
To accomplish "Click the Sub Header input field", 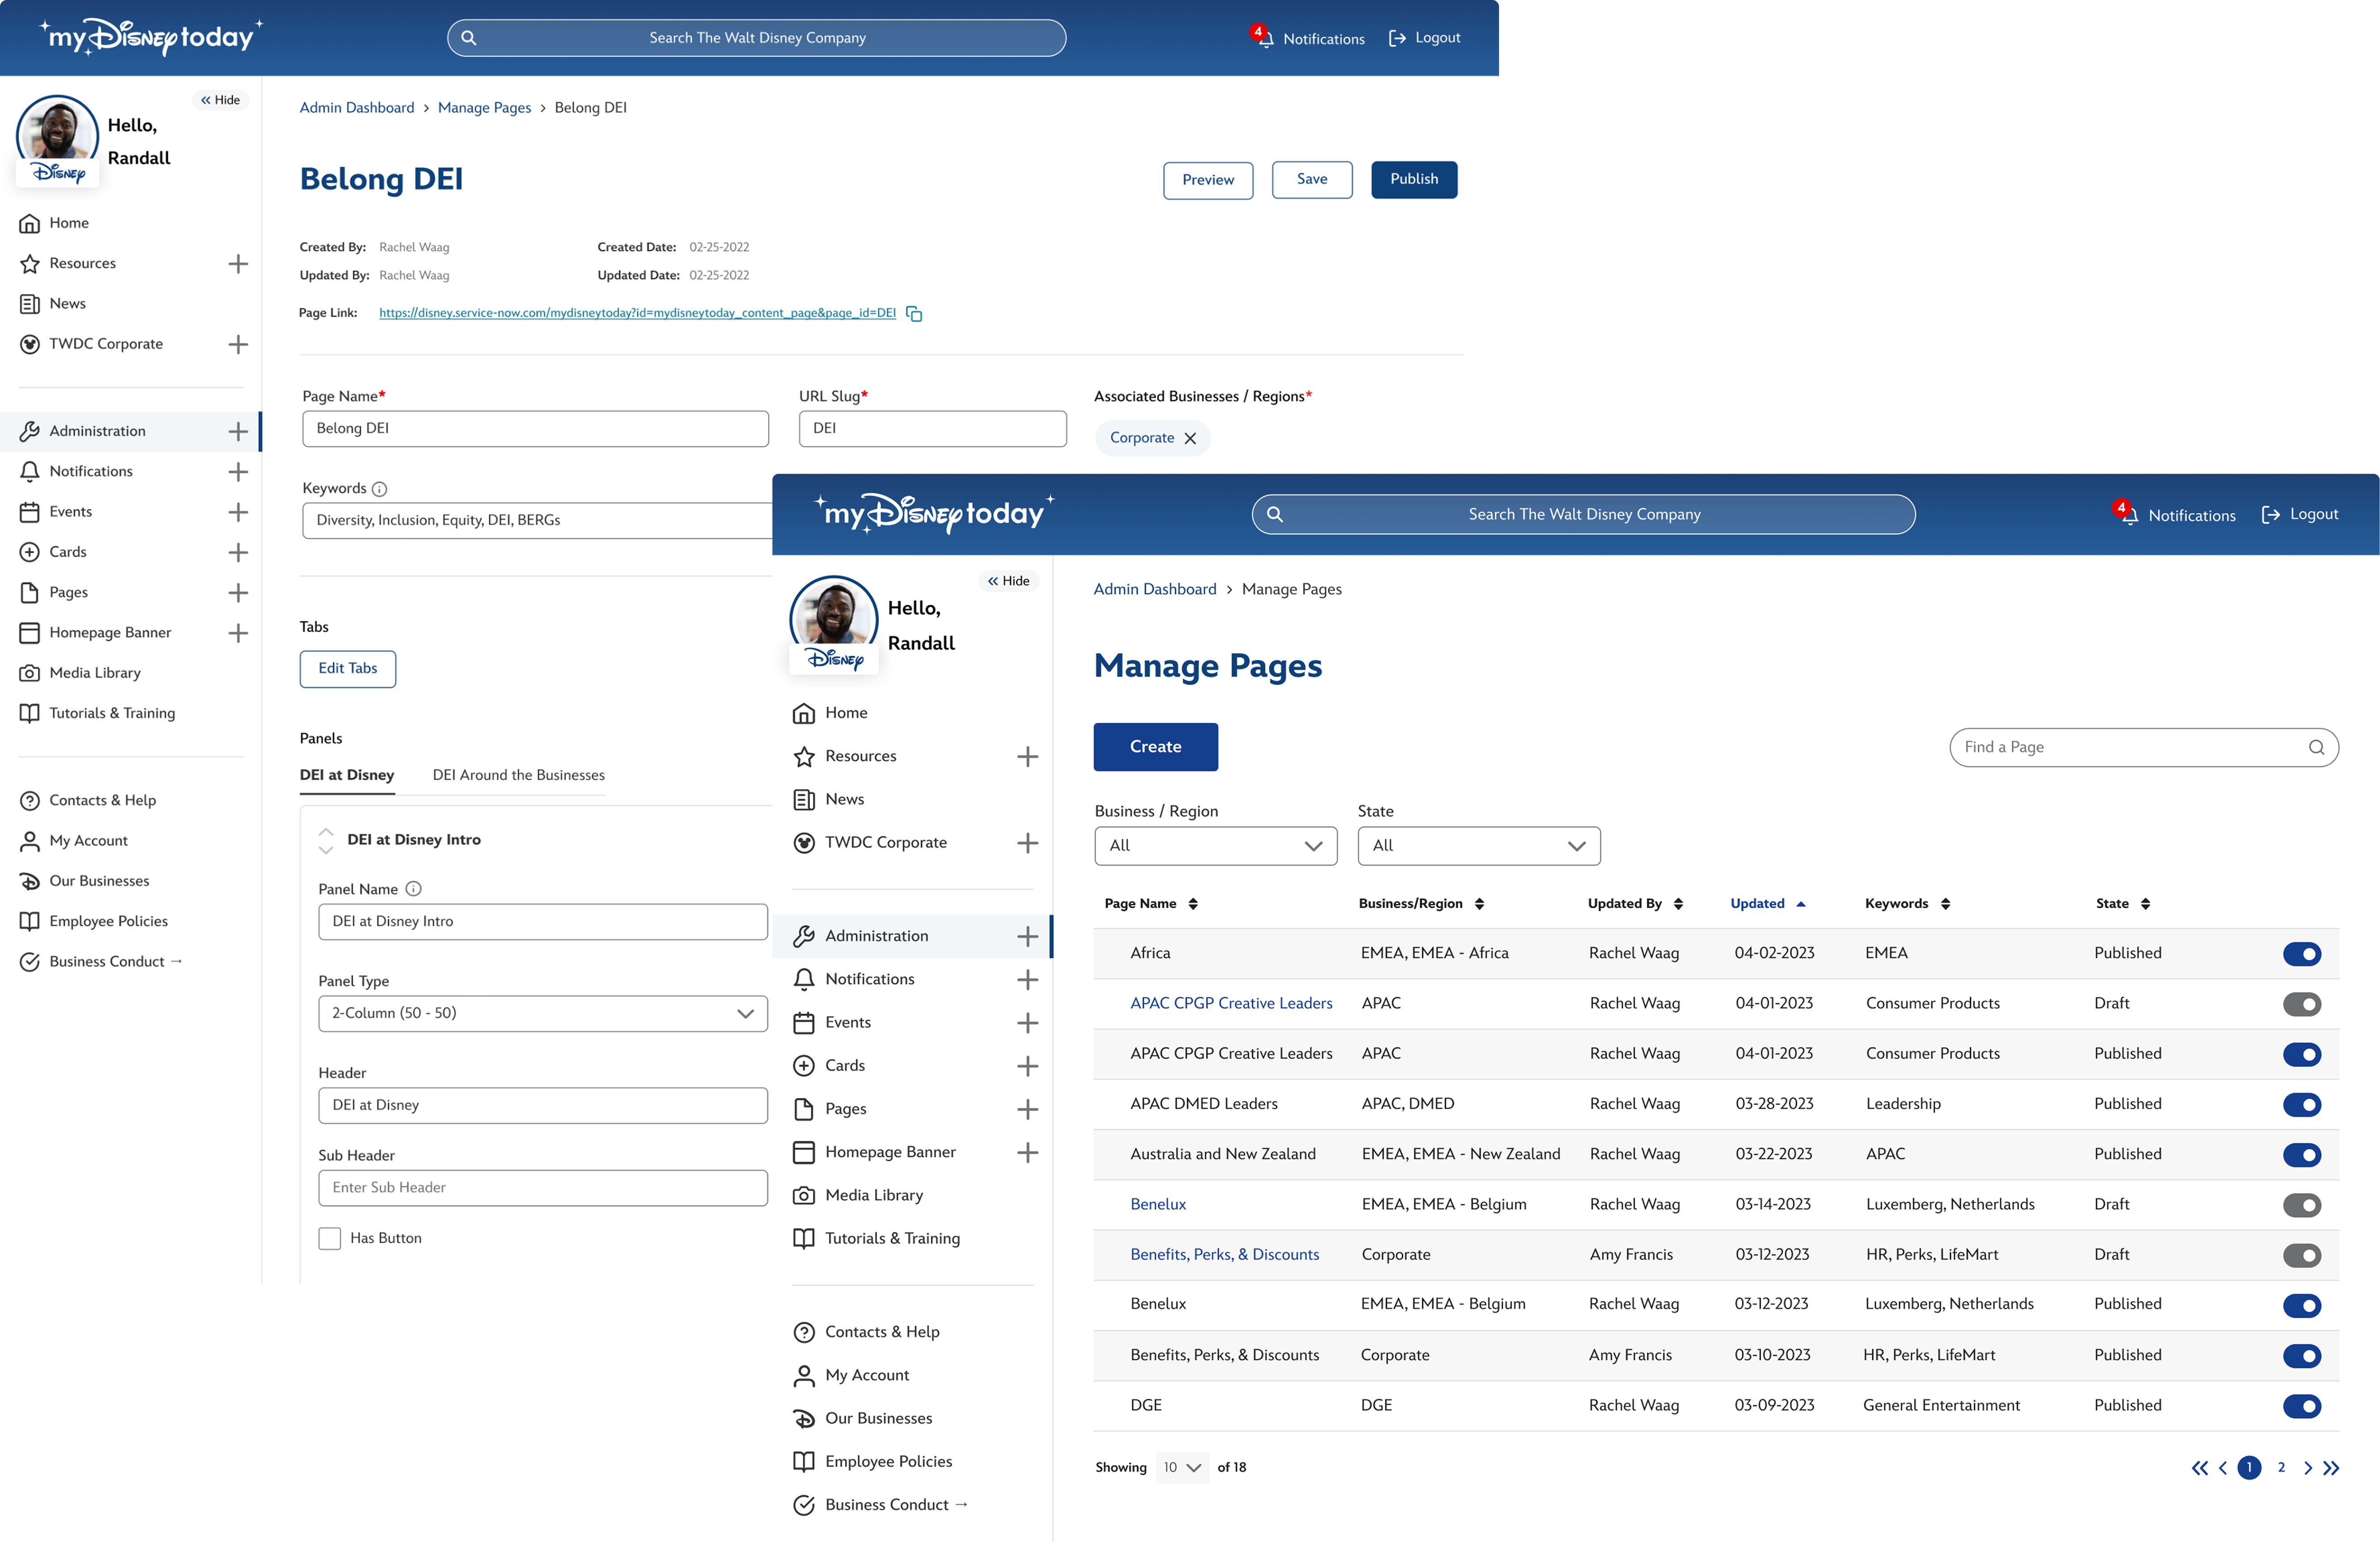I will (x=542, y=1188).
